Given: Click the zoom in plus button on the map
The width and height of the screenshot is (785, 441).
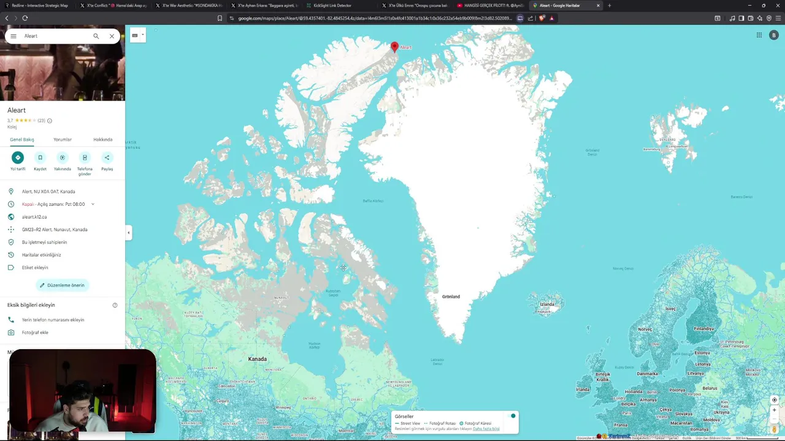Looking at the screenshot, I should pos(774,410).
